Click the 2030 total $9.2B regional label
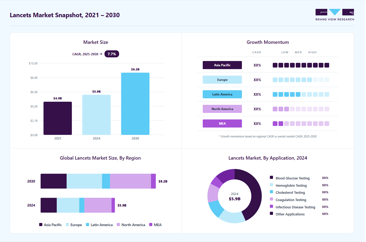This screenshot has height=242, width=366. click(x=163, y=181)
